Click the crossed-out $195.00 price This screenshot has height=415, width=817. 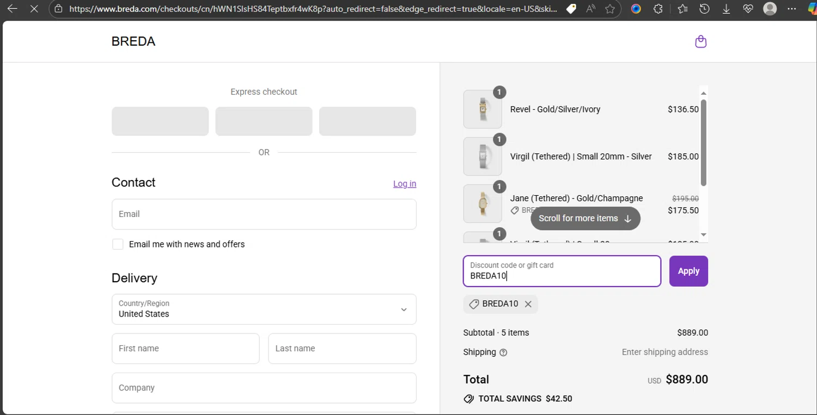(685, 199)
